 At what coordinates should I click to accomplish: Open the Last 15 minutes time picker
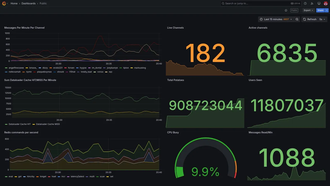pos(276,19)
